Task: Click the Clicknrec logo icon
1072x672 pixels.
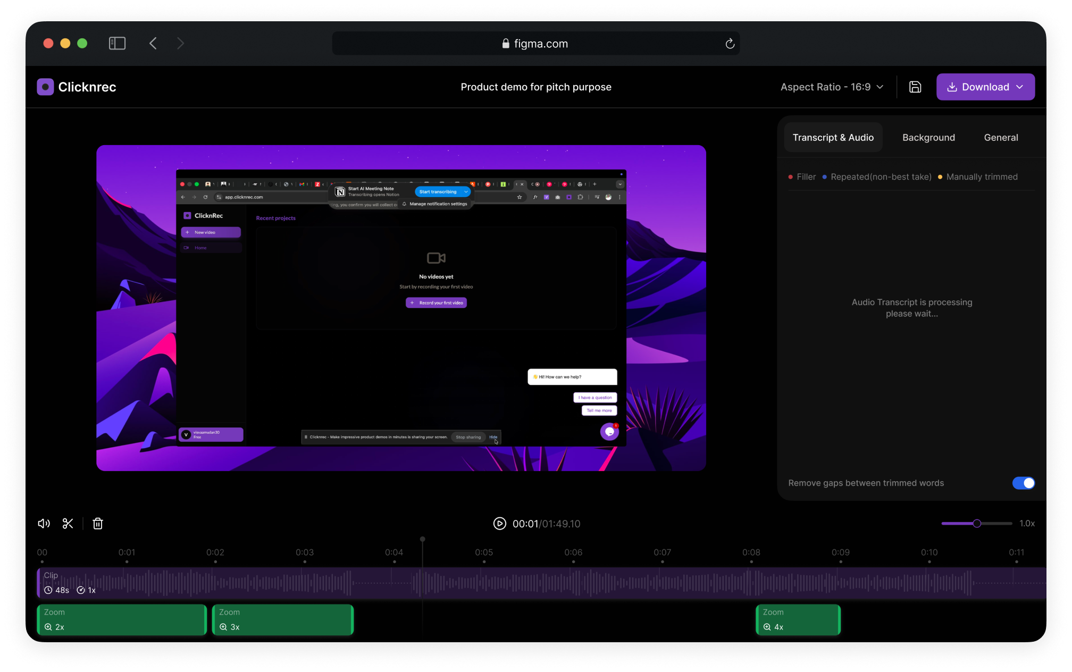Action: [45, 87]
